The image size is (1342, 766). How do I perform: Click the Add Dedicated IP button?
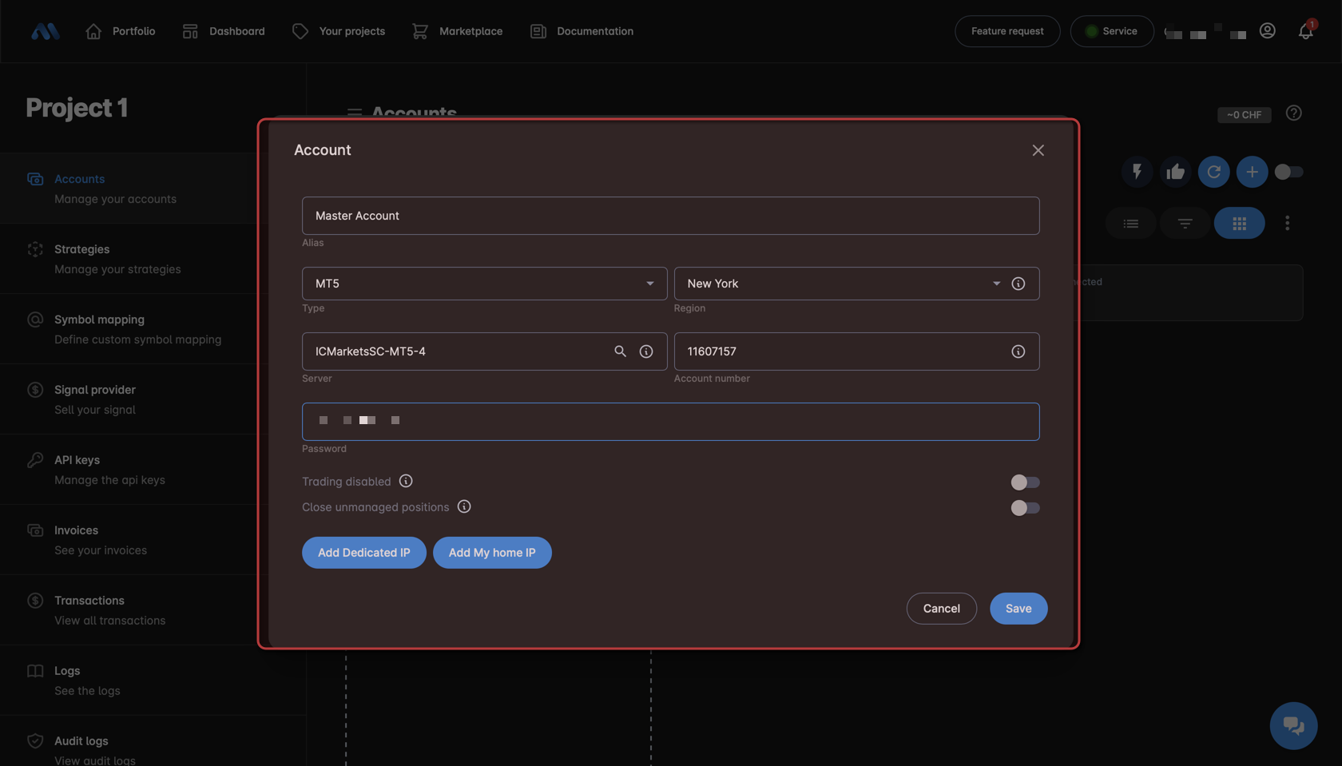coord(363,553)
